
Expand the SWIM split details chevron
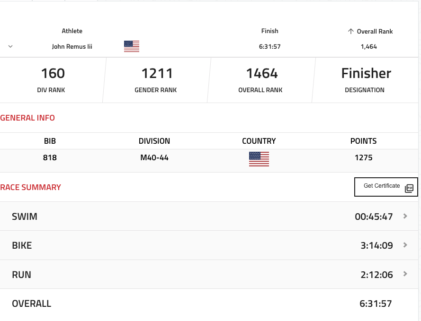coord(405,216)
